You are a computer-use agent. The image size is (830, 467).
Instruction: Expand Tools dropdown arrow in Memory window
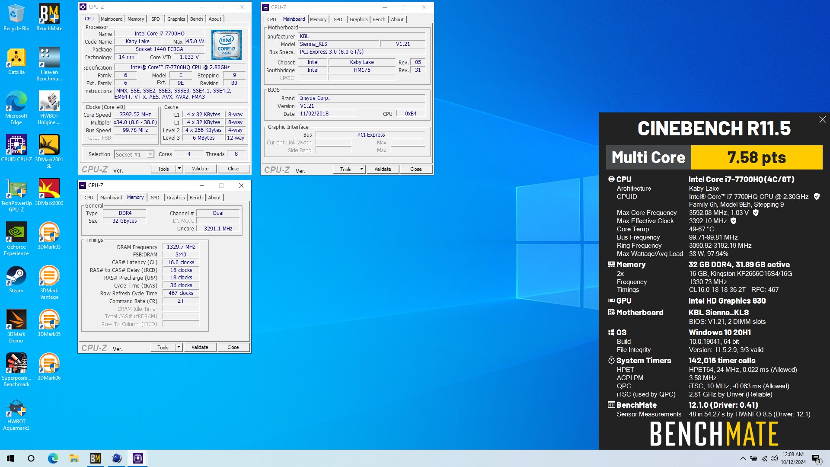[179, 347]
